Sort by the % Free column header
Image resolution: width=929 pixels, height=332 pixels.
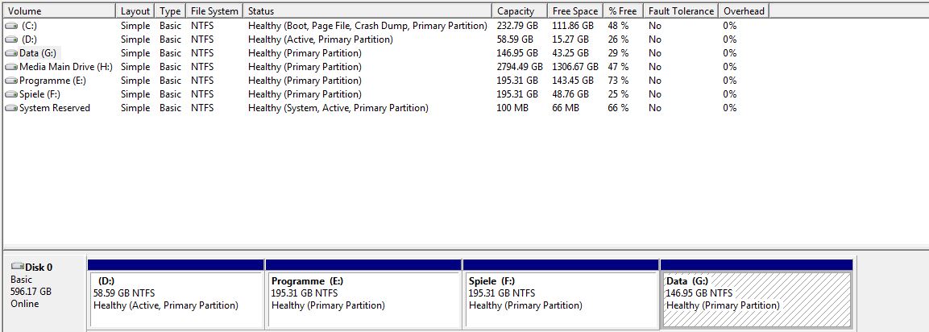coord(624,10)
